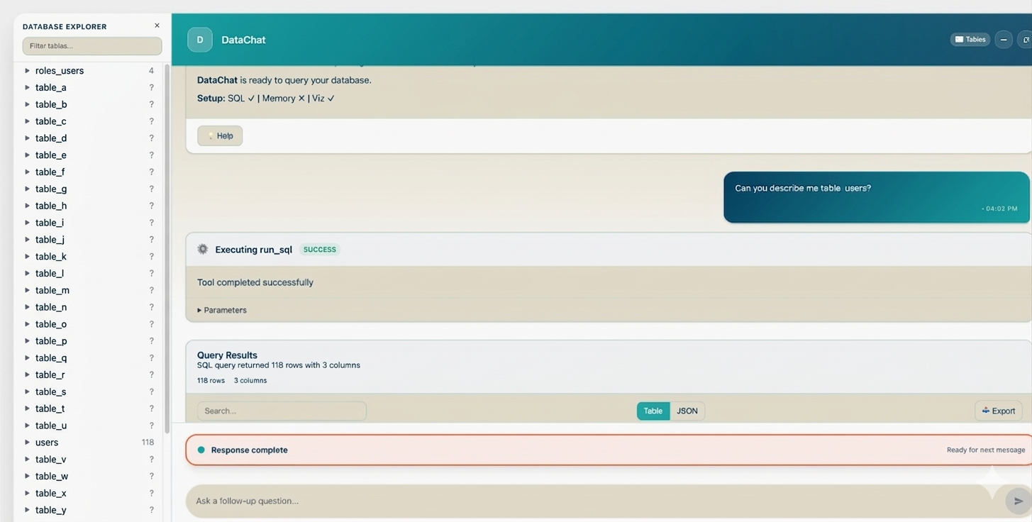
Task: Select table_h in the table list
Action: [51, 206]
